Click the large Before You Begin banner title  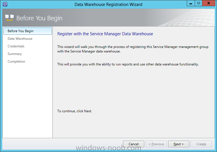coord(40,18)
